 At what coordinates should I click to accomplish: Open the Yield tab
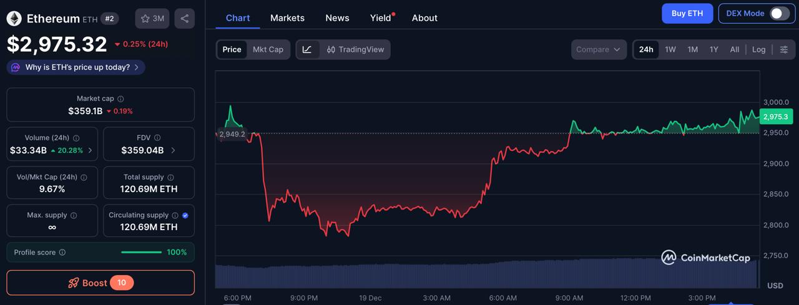[381, 18]
